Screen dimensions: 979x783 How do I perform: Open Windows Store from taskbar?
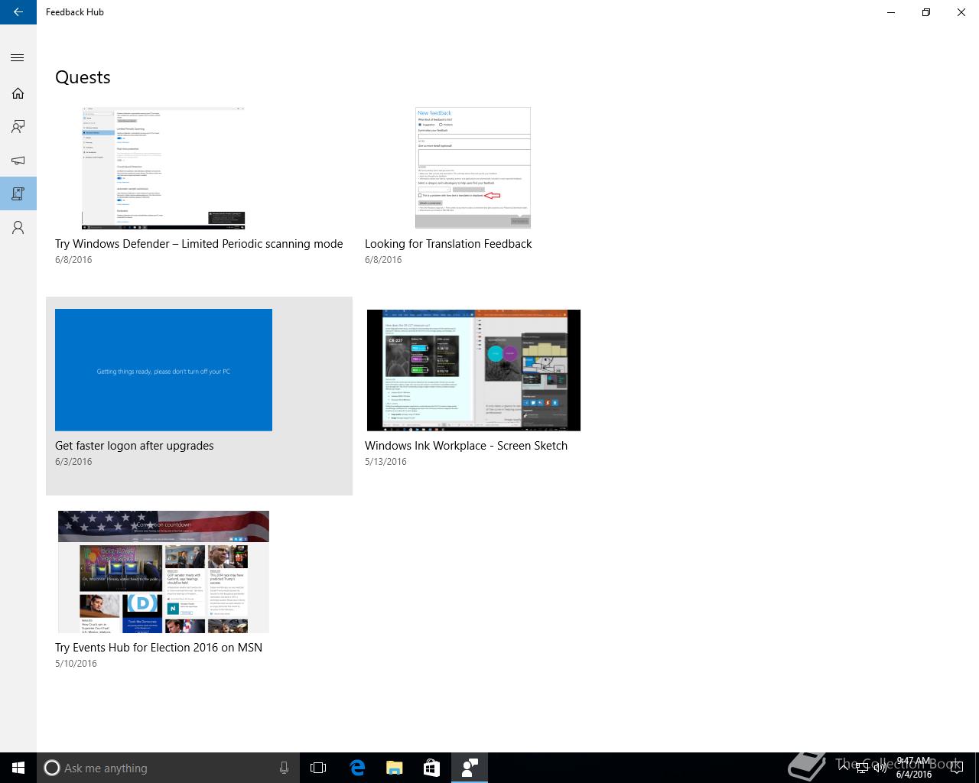point(432,768)
